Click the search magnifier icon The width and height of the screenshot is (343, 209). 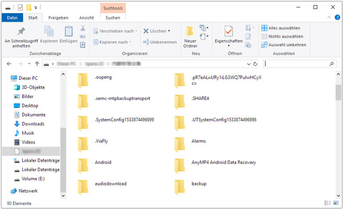[x=332, y=64]
